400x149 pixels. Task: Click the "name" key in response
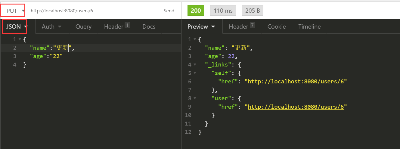[x=215, y=48]
